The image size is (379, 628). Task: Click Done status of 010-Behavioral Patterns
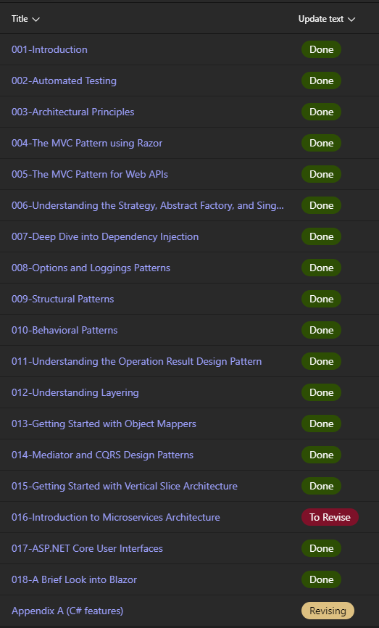(321, 331)
